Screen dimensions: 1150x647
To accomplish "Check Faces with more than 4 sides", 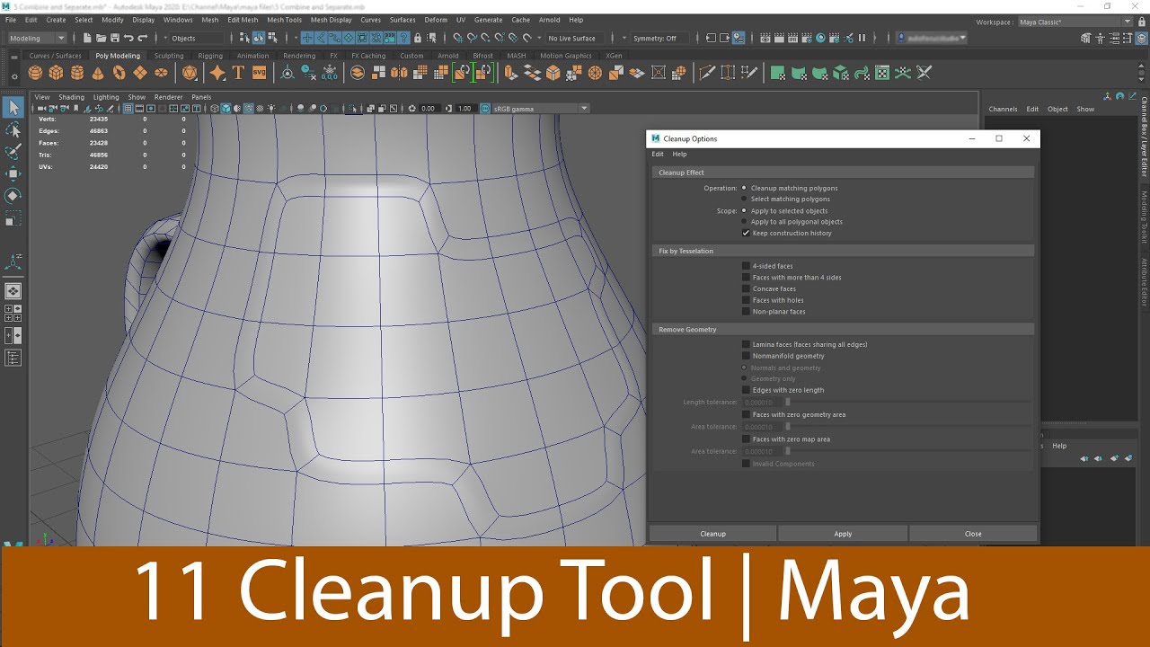I will pyautogui.click(x=746, y=278).
